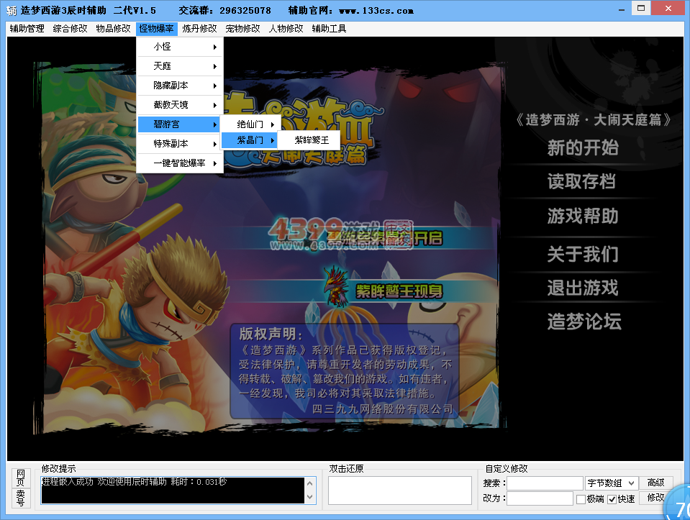Click the app icon in title bar
Screen dimensions: 690x520
point(11,10)
